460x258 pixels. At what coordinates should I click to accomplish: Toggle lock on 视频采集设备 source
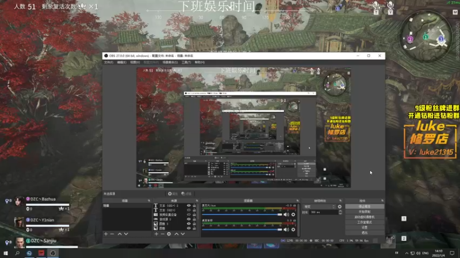pos(194,214)
